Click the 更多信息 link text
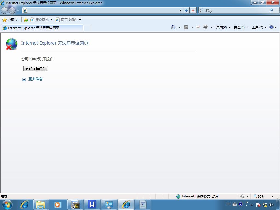Screen dimensions: 280x210 coord(36,79)
